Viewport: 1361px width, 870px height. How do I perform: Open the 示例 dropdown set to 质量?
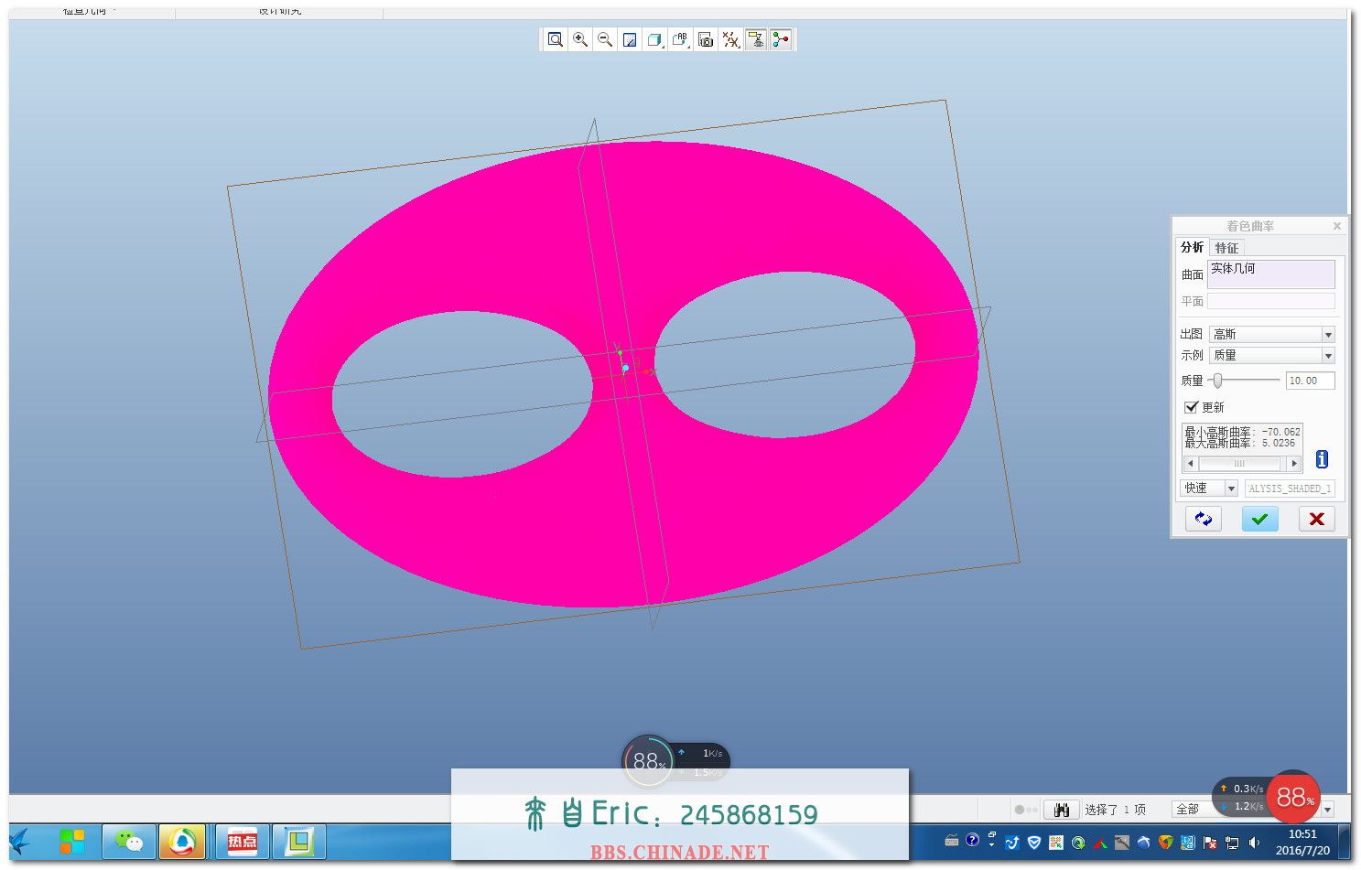click(1271, 355)
